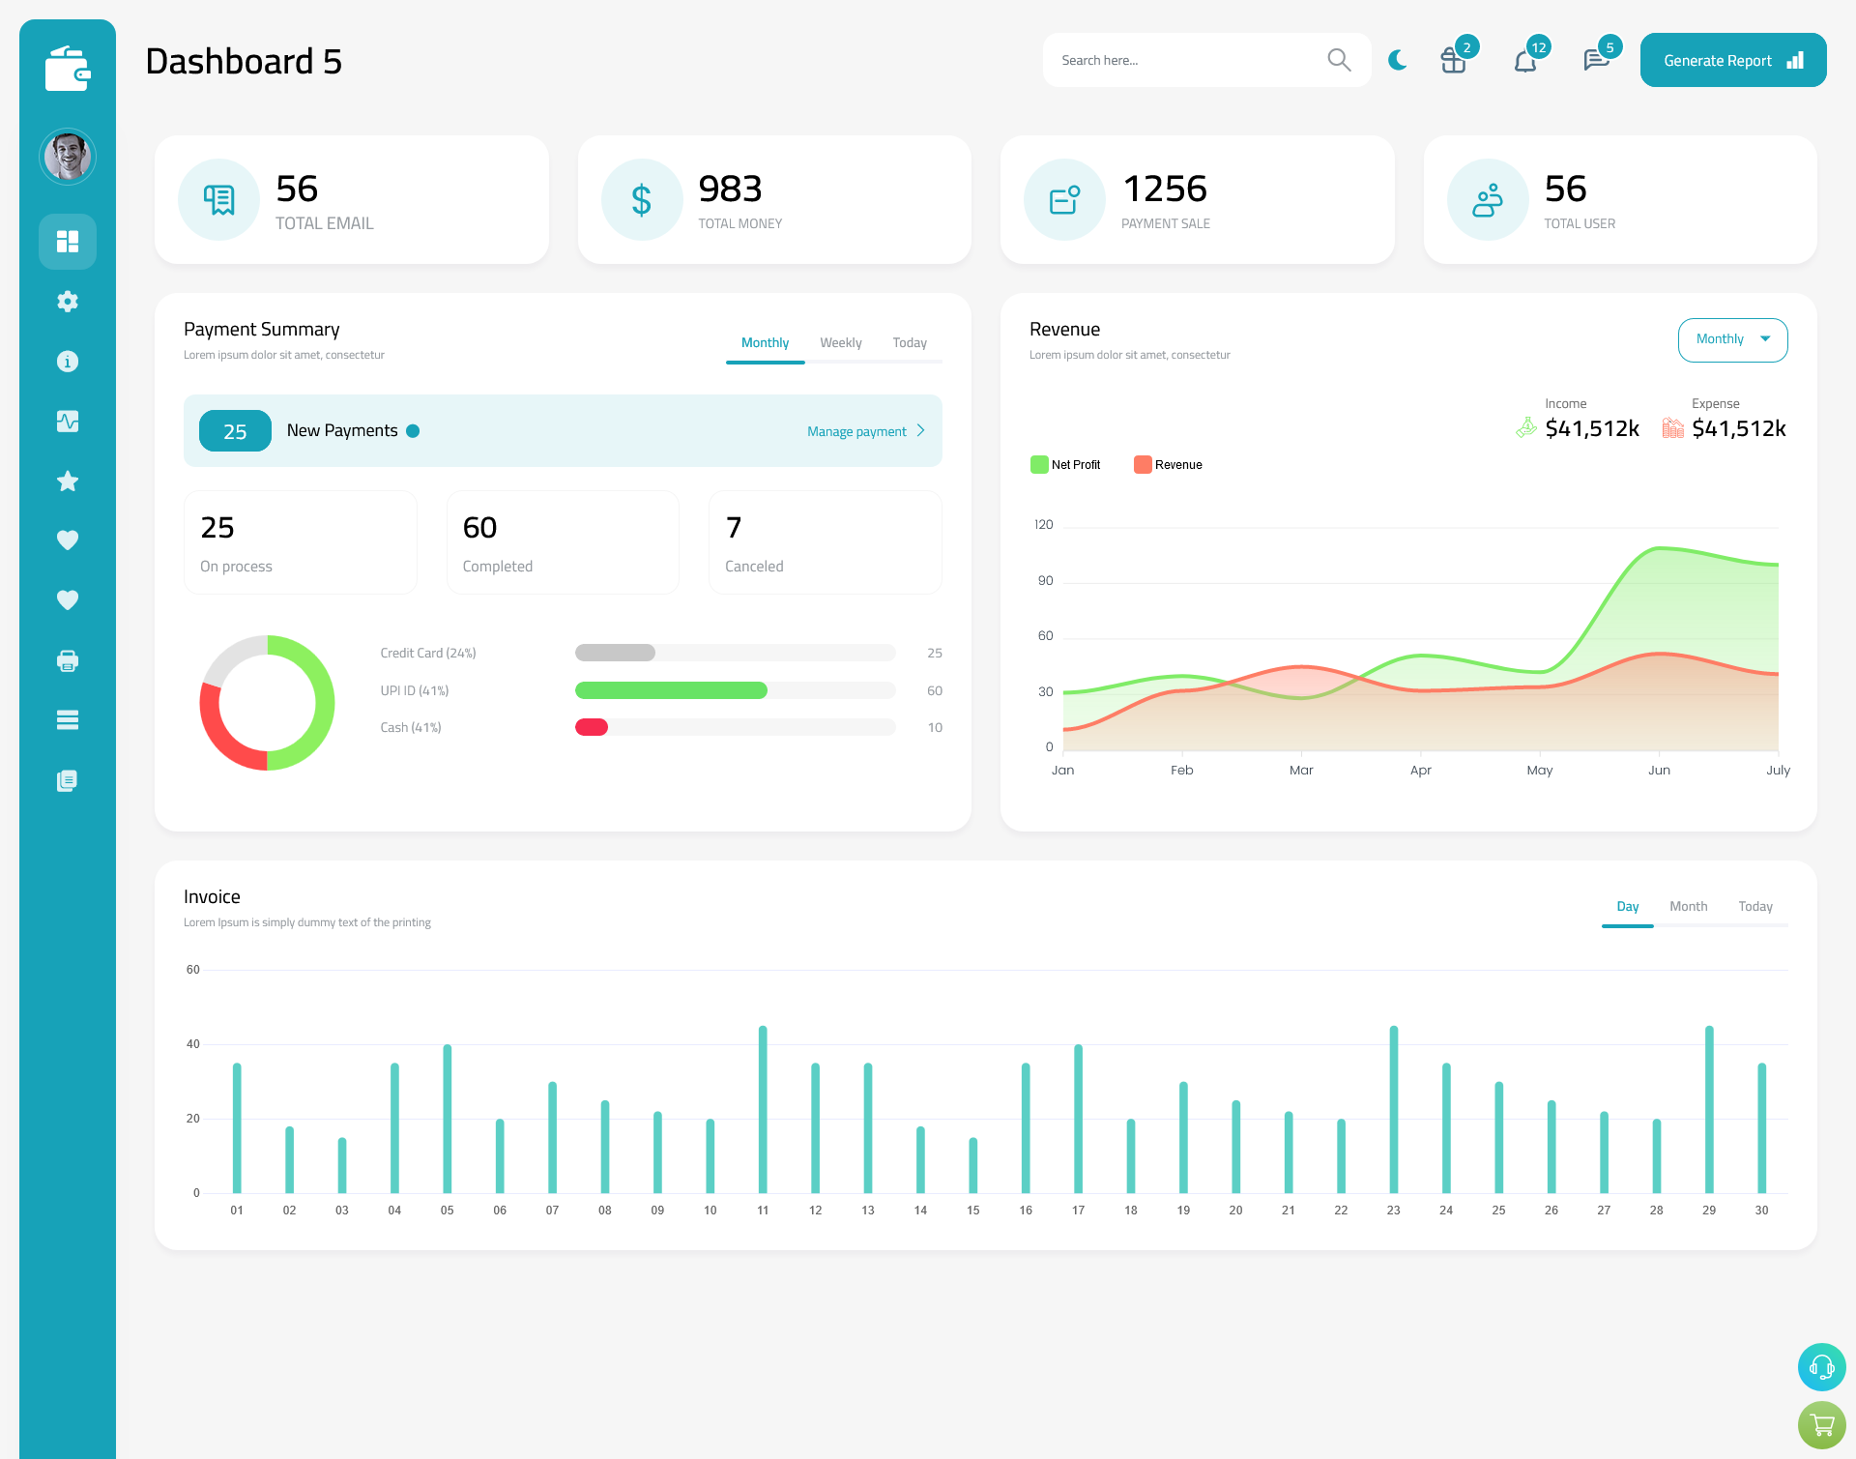Click the settings gear icon in sidebar
This screenshot has height=1459, width=1856.
pos(68,300)
